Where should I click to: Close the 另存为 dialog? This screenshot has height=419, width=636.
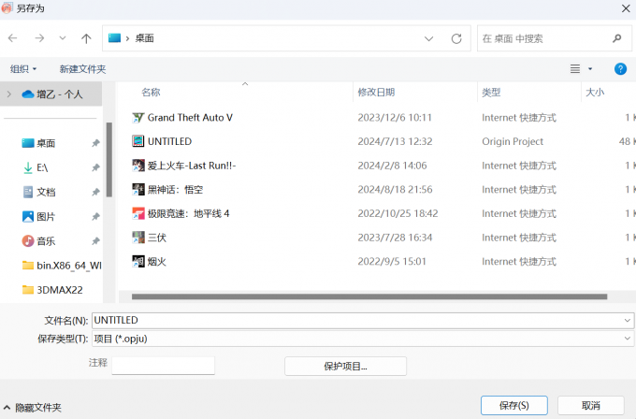[626, 8]
